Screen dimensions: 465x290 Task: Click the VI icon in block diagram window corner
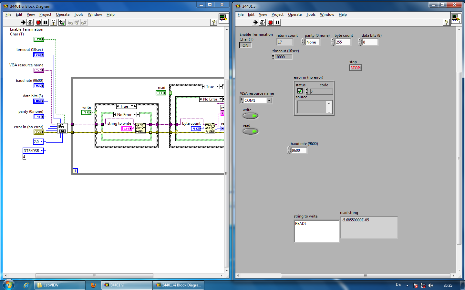tap(223, 18)
